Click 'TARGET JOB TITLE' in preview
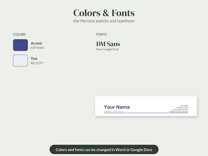Viewport: 208px width, 156px height. click(x=113, y=112)
